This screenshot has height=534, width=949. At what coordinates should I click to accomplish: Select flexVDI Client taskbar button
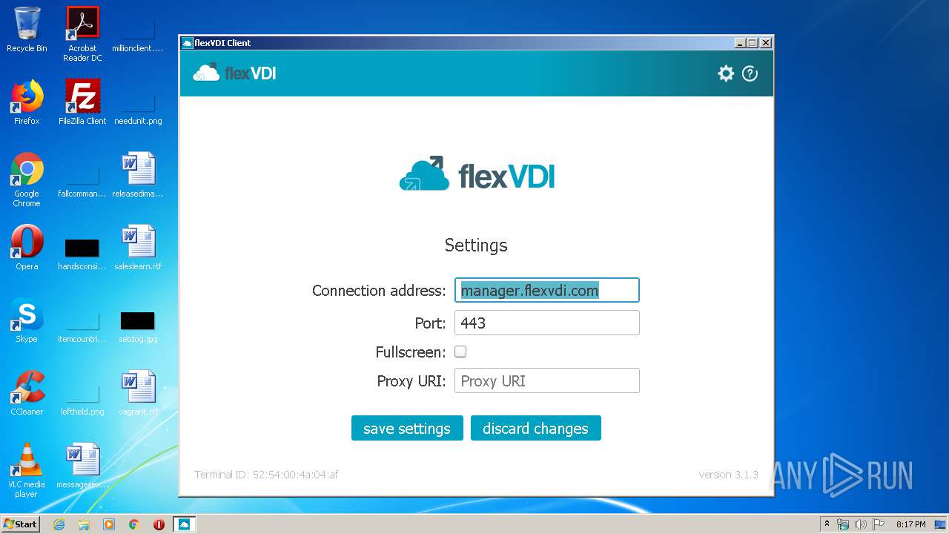point(185,524)
